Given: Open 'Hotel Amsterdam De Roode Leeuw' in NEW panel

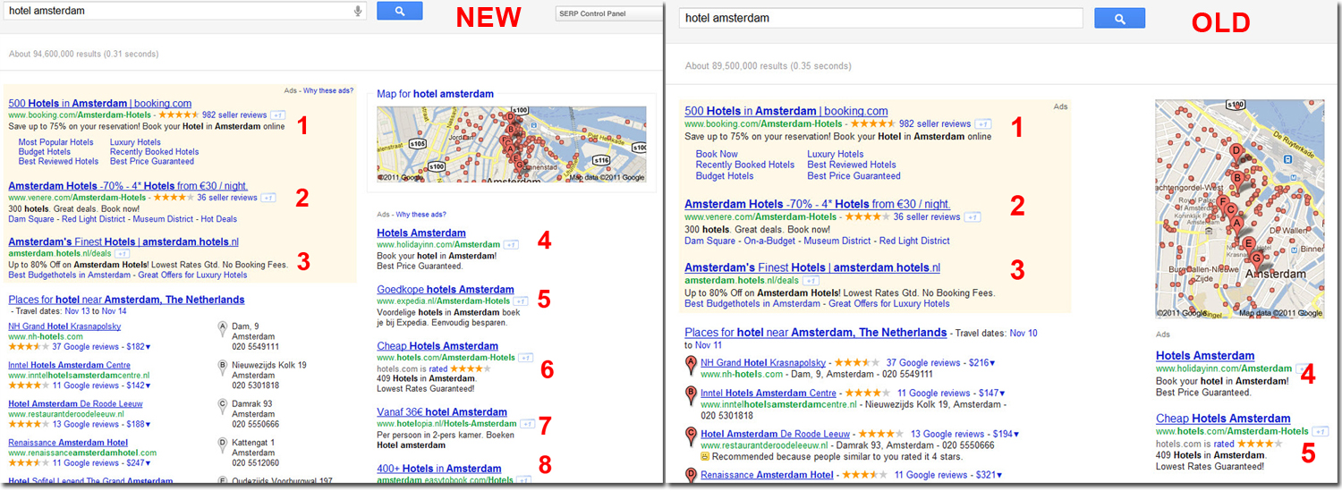Looking at the screenshot, I should click(x=75, y=404).
